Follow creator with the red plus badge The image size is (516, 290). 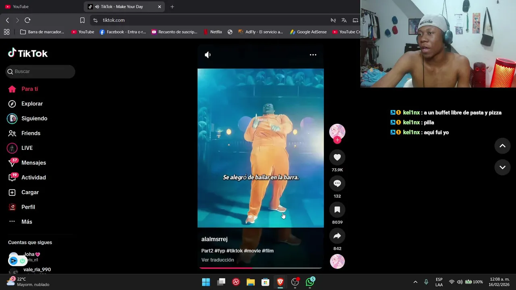tap(337, 140)
